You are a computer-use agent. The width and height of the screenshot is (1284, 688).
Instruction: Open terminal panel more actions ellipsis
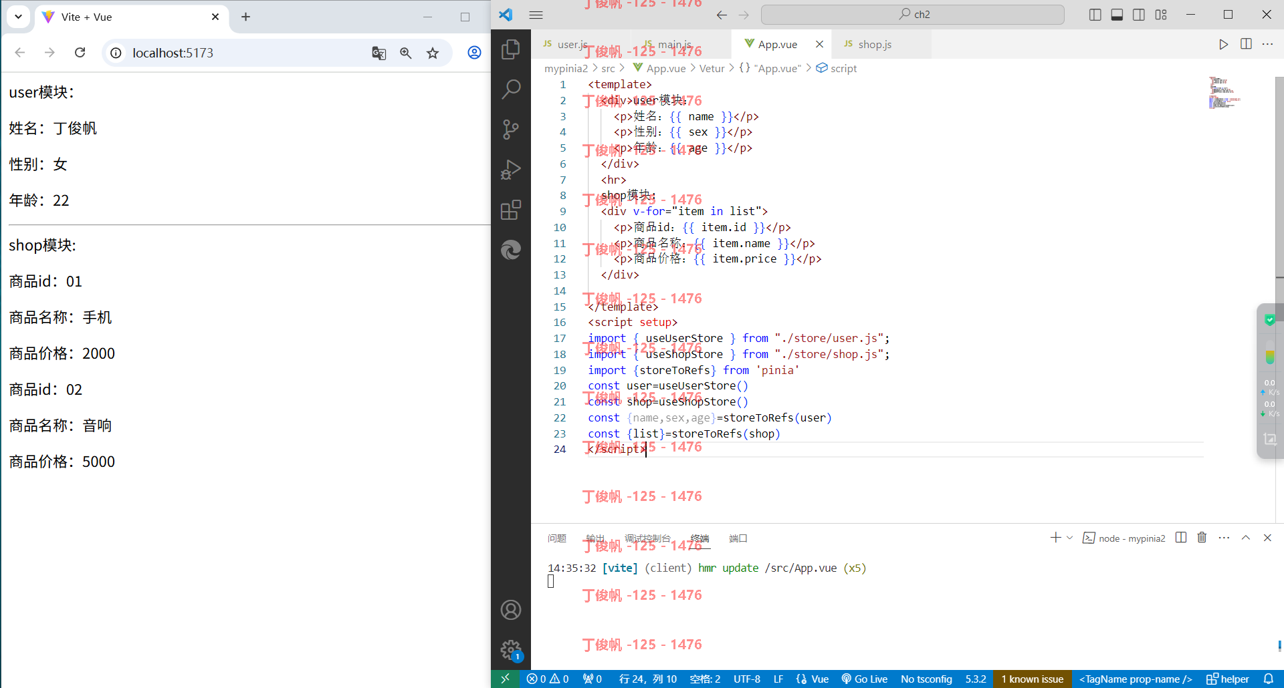click(x=1224, y=538)
